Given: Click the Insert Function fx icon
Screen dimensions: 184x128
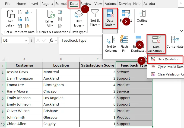Looking at the screenshot, I should 51,40.
